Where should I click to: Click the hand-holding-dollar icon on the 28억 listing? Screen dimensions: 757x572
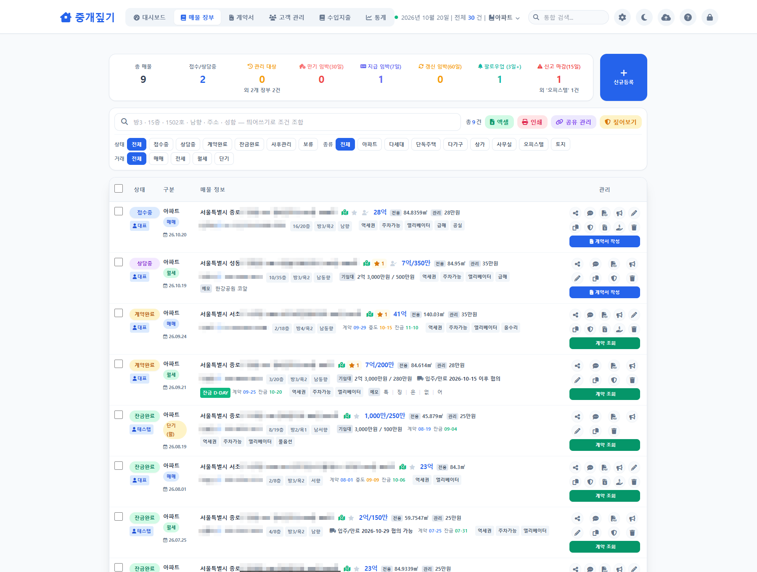click(619, 228)
